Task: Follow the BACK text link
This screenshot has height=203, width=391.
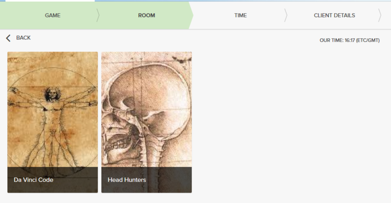Action: point(23,38)
